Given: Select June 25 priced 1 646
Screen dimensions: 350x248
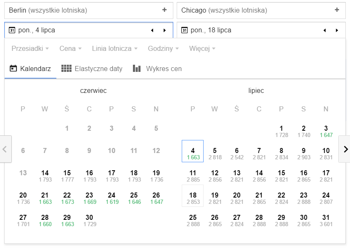Looking at the screenshot, I should [x=134, y=198].
